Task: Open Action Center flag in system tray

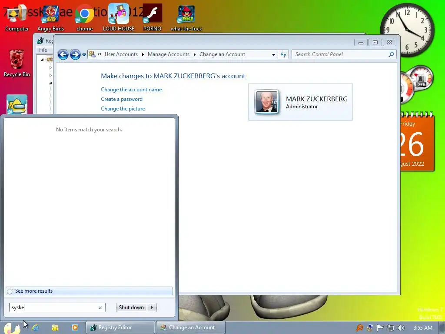Action: pos(380,328)
